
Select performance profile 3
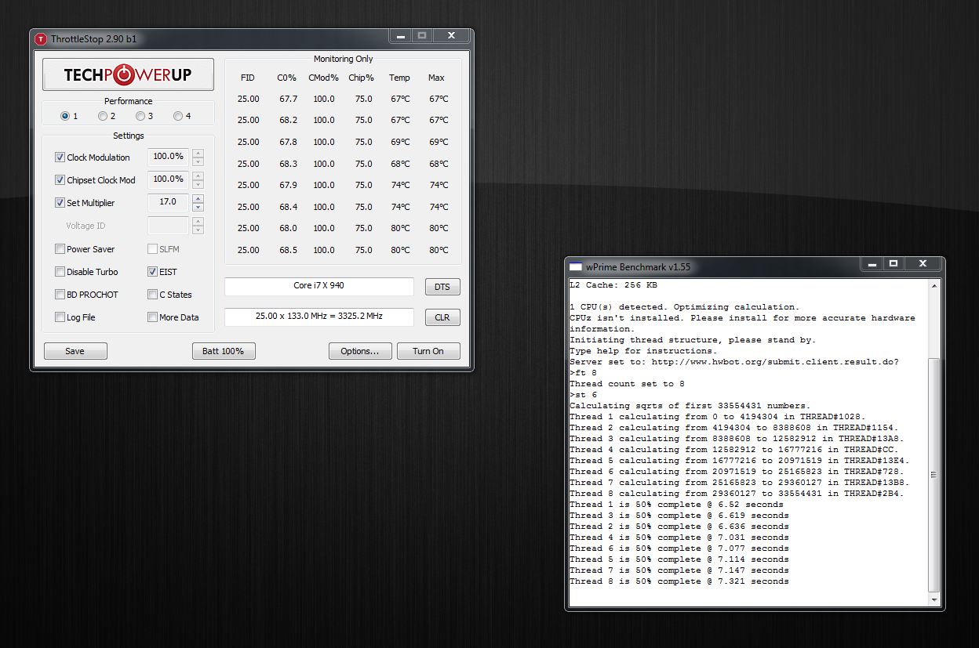[x=140, y=116]
